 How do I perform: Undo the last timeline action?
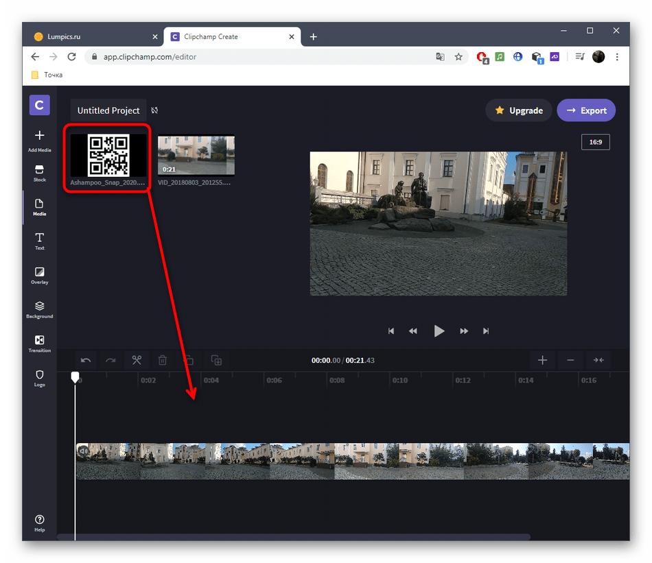click(x=86, y=360)
